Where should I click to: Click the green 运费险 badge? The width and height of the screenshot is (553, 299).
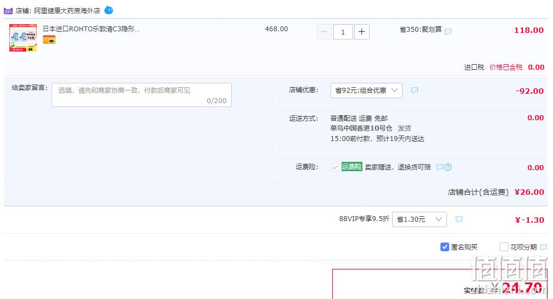click(x=351, y=167)
